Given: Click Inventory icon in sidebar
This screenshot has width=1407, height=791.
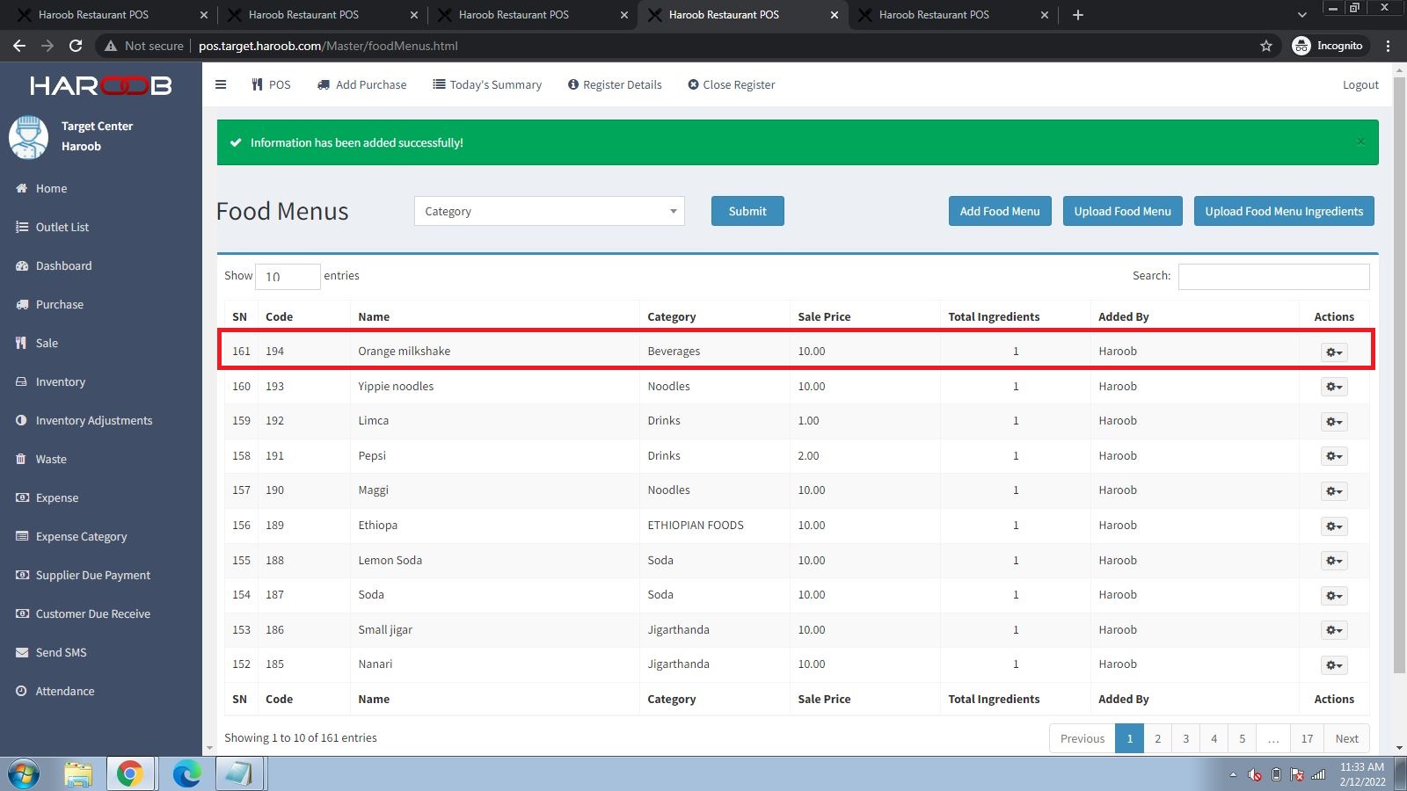Looking at the screenshot, I should (x=22, y=381).
